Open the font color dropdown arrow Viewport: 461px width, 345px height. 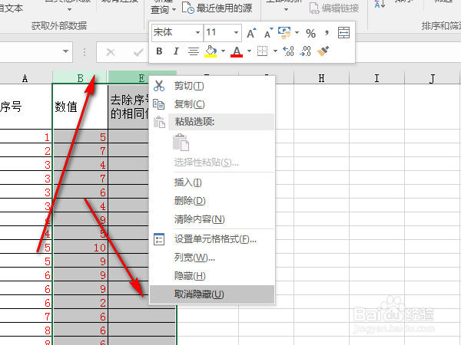pos(249,51)
